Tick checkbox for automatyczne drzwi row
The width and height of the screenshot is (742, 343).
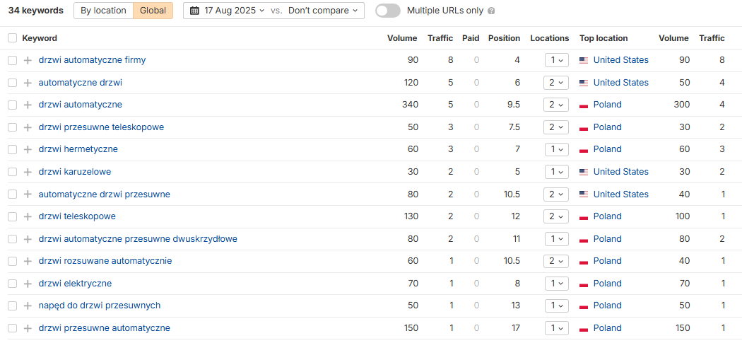12,83
